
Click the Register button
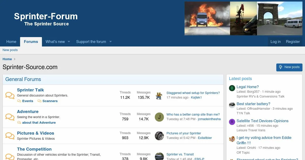pyautogui.click(x=293, y=42)
